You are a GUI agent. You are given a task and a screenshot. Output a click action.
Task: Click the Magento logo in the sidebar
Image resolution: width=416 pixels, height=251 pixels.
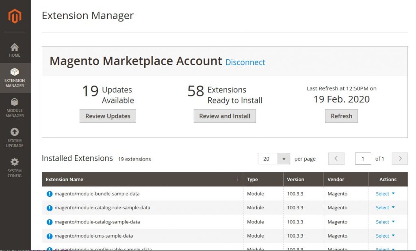(15, 15)
